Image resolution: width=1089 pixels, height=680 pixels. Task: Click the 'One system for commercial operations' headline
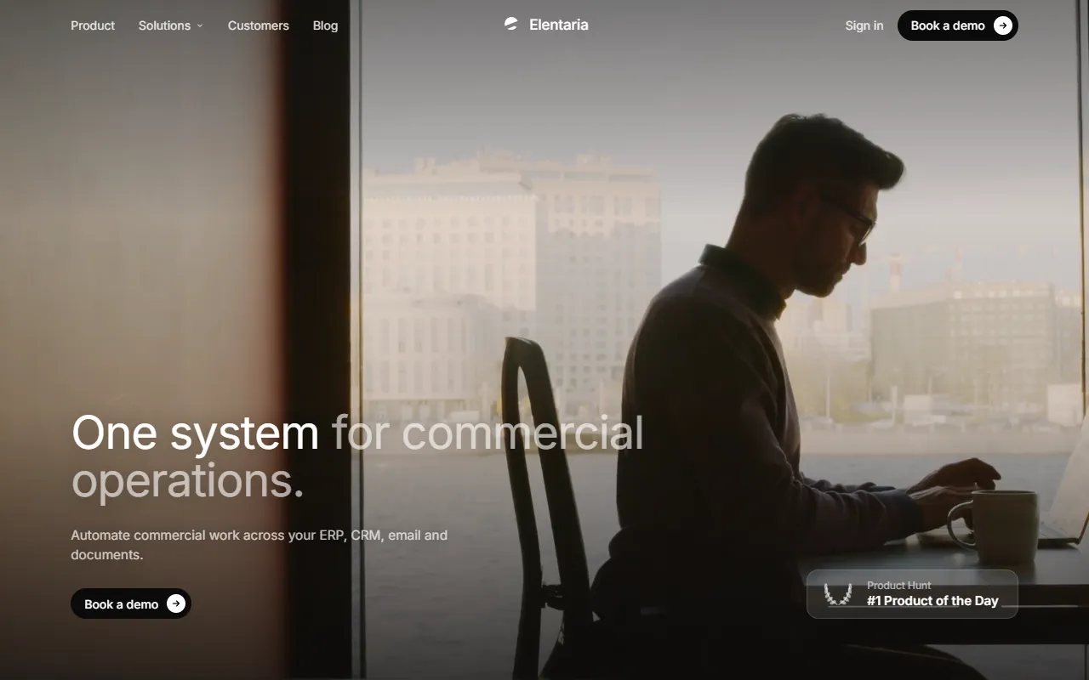tap(357, 456)
